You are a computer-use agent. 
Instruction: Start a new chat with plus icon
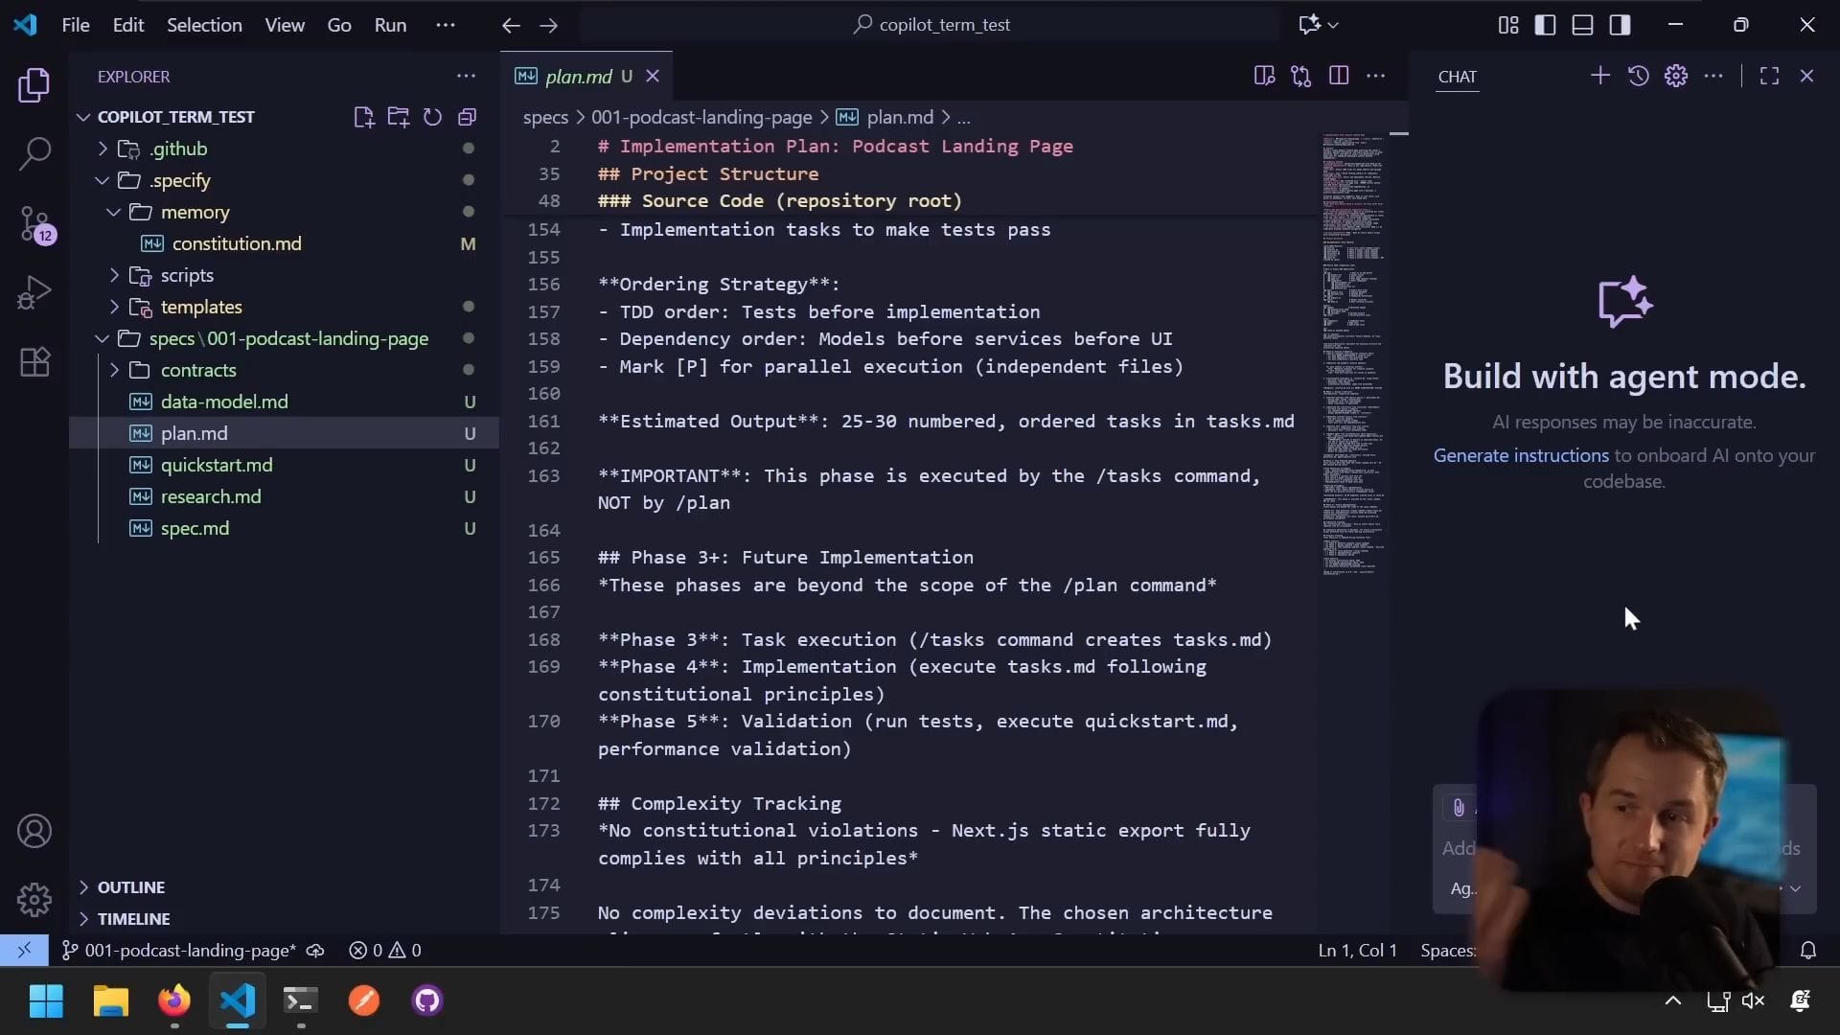(1599, 76)
